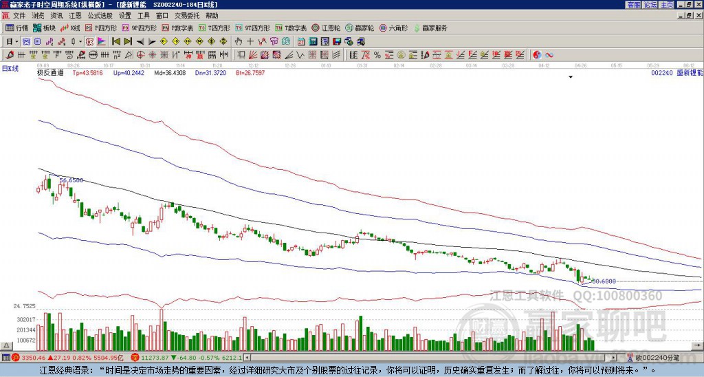Select the red circle target tool
Screen dimensions: 704x377
pos(140,55)
